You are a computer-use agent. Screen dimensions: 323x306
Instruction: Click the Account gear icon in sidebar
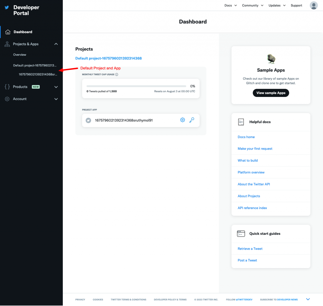pos(7,99)
